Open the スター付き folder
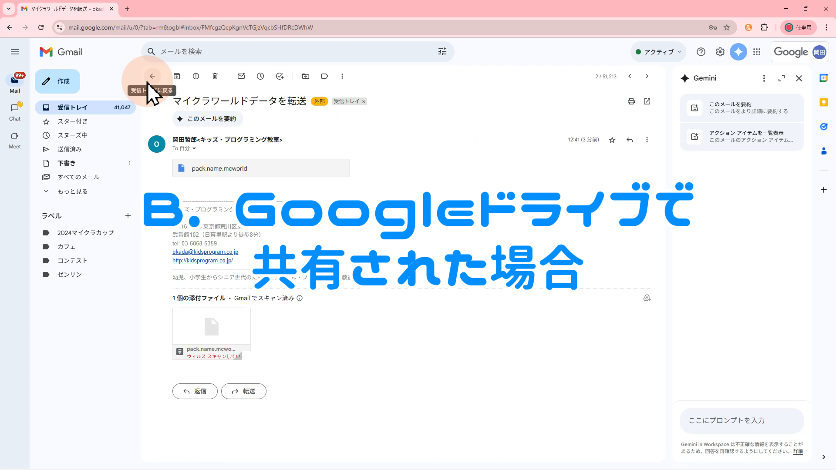This screenshot has height=470, width=836. [72, 121]
